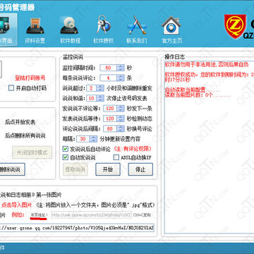This screenshot has height=254, width=254.
Task: Adjust the 每隔 30 分钟 spinner arrows
Action: click(x=93, y=139)
